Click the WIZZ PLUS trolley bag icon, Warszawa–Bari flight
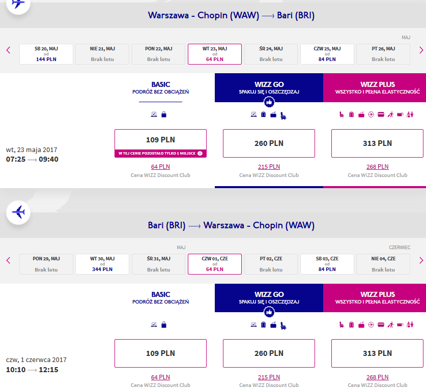The height and width of the screenshot is (391, 426). [x=361, y=115]
